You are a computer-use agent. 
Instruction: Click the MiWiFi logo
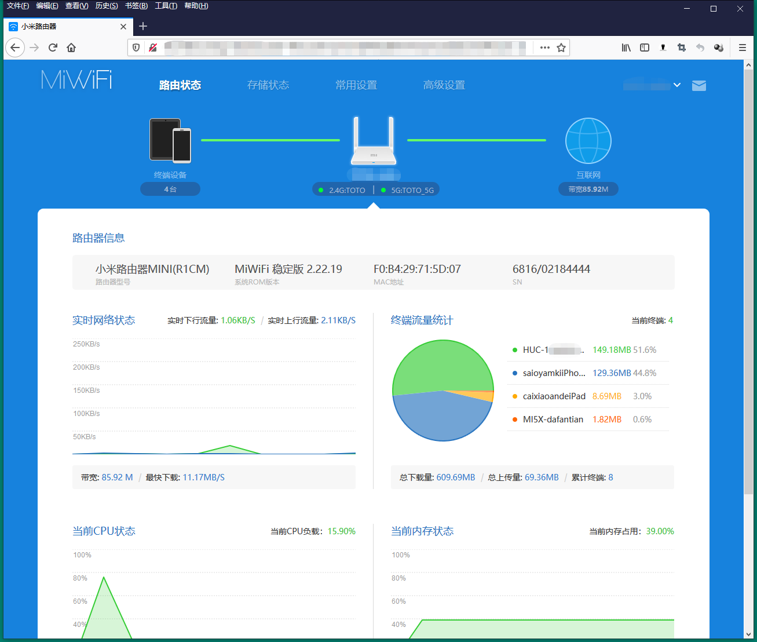click(76, 80)
